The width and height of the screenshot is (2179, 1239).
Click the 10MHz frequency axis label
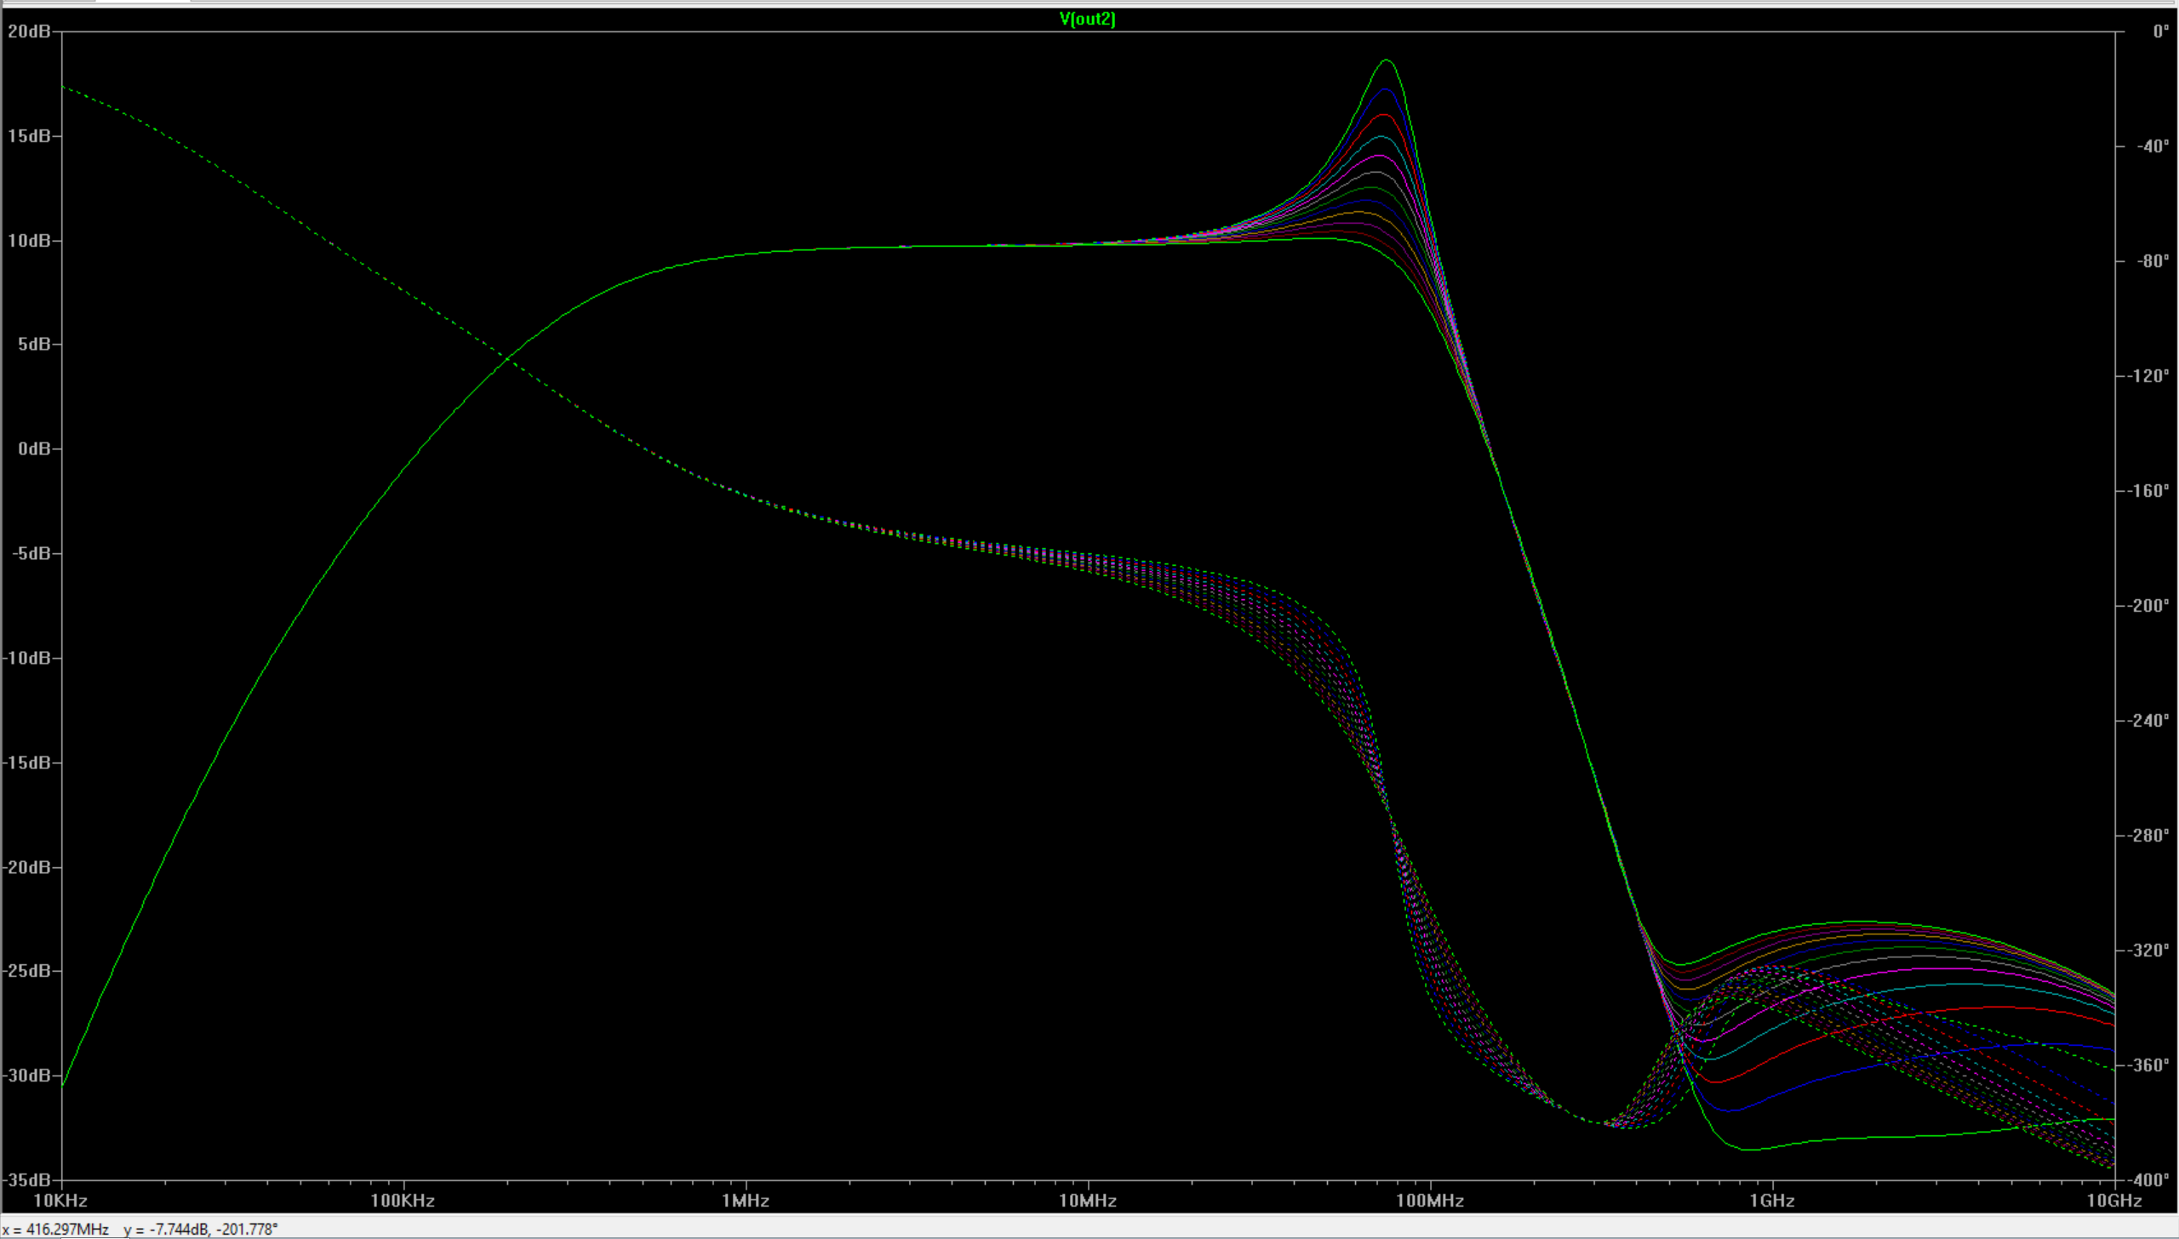(1088, 1201)
